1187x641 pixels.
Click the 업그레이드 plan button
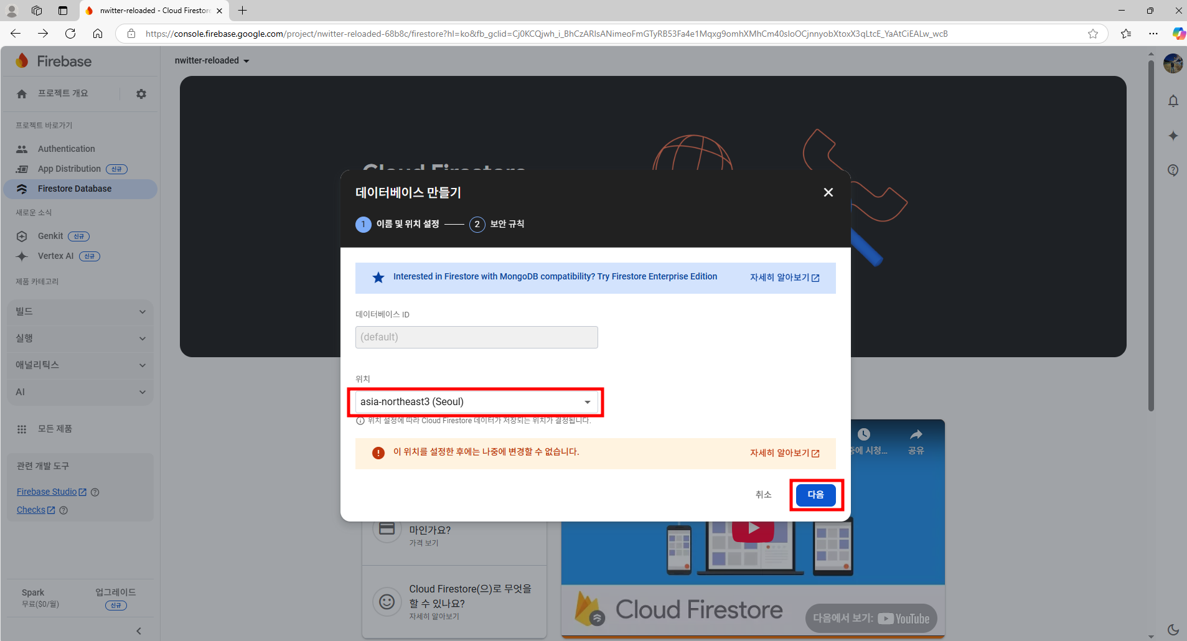[115, 598]
